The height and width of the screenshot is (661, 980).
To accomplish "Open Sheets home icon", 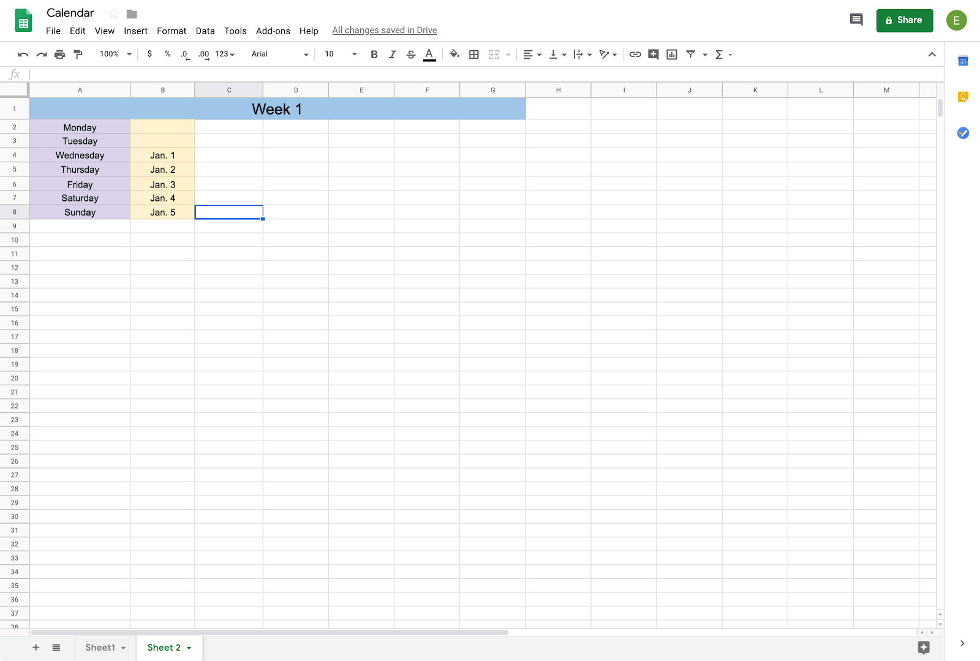I will [23, 20].
